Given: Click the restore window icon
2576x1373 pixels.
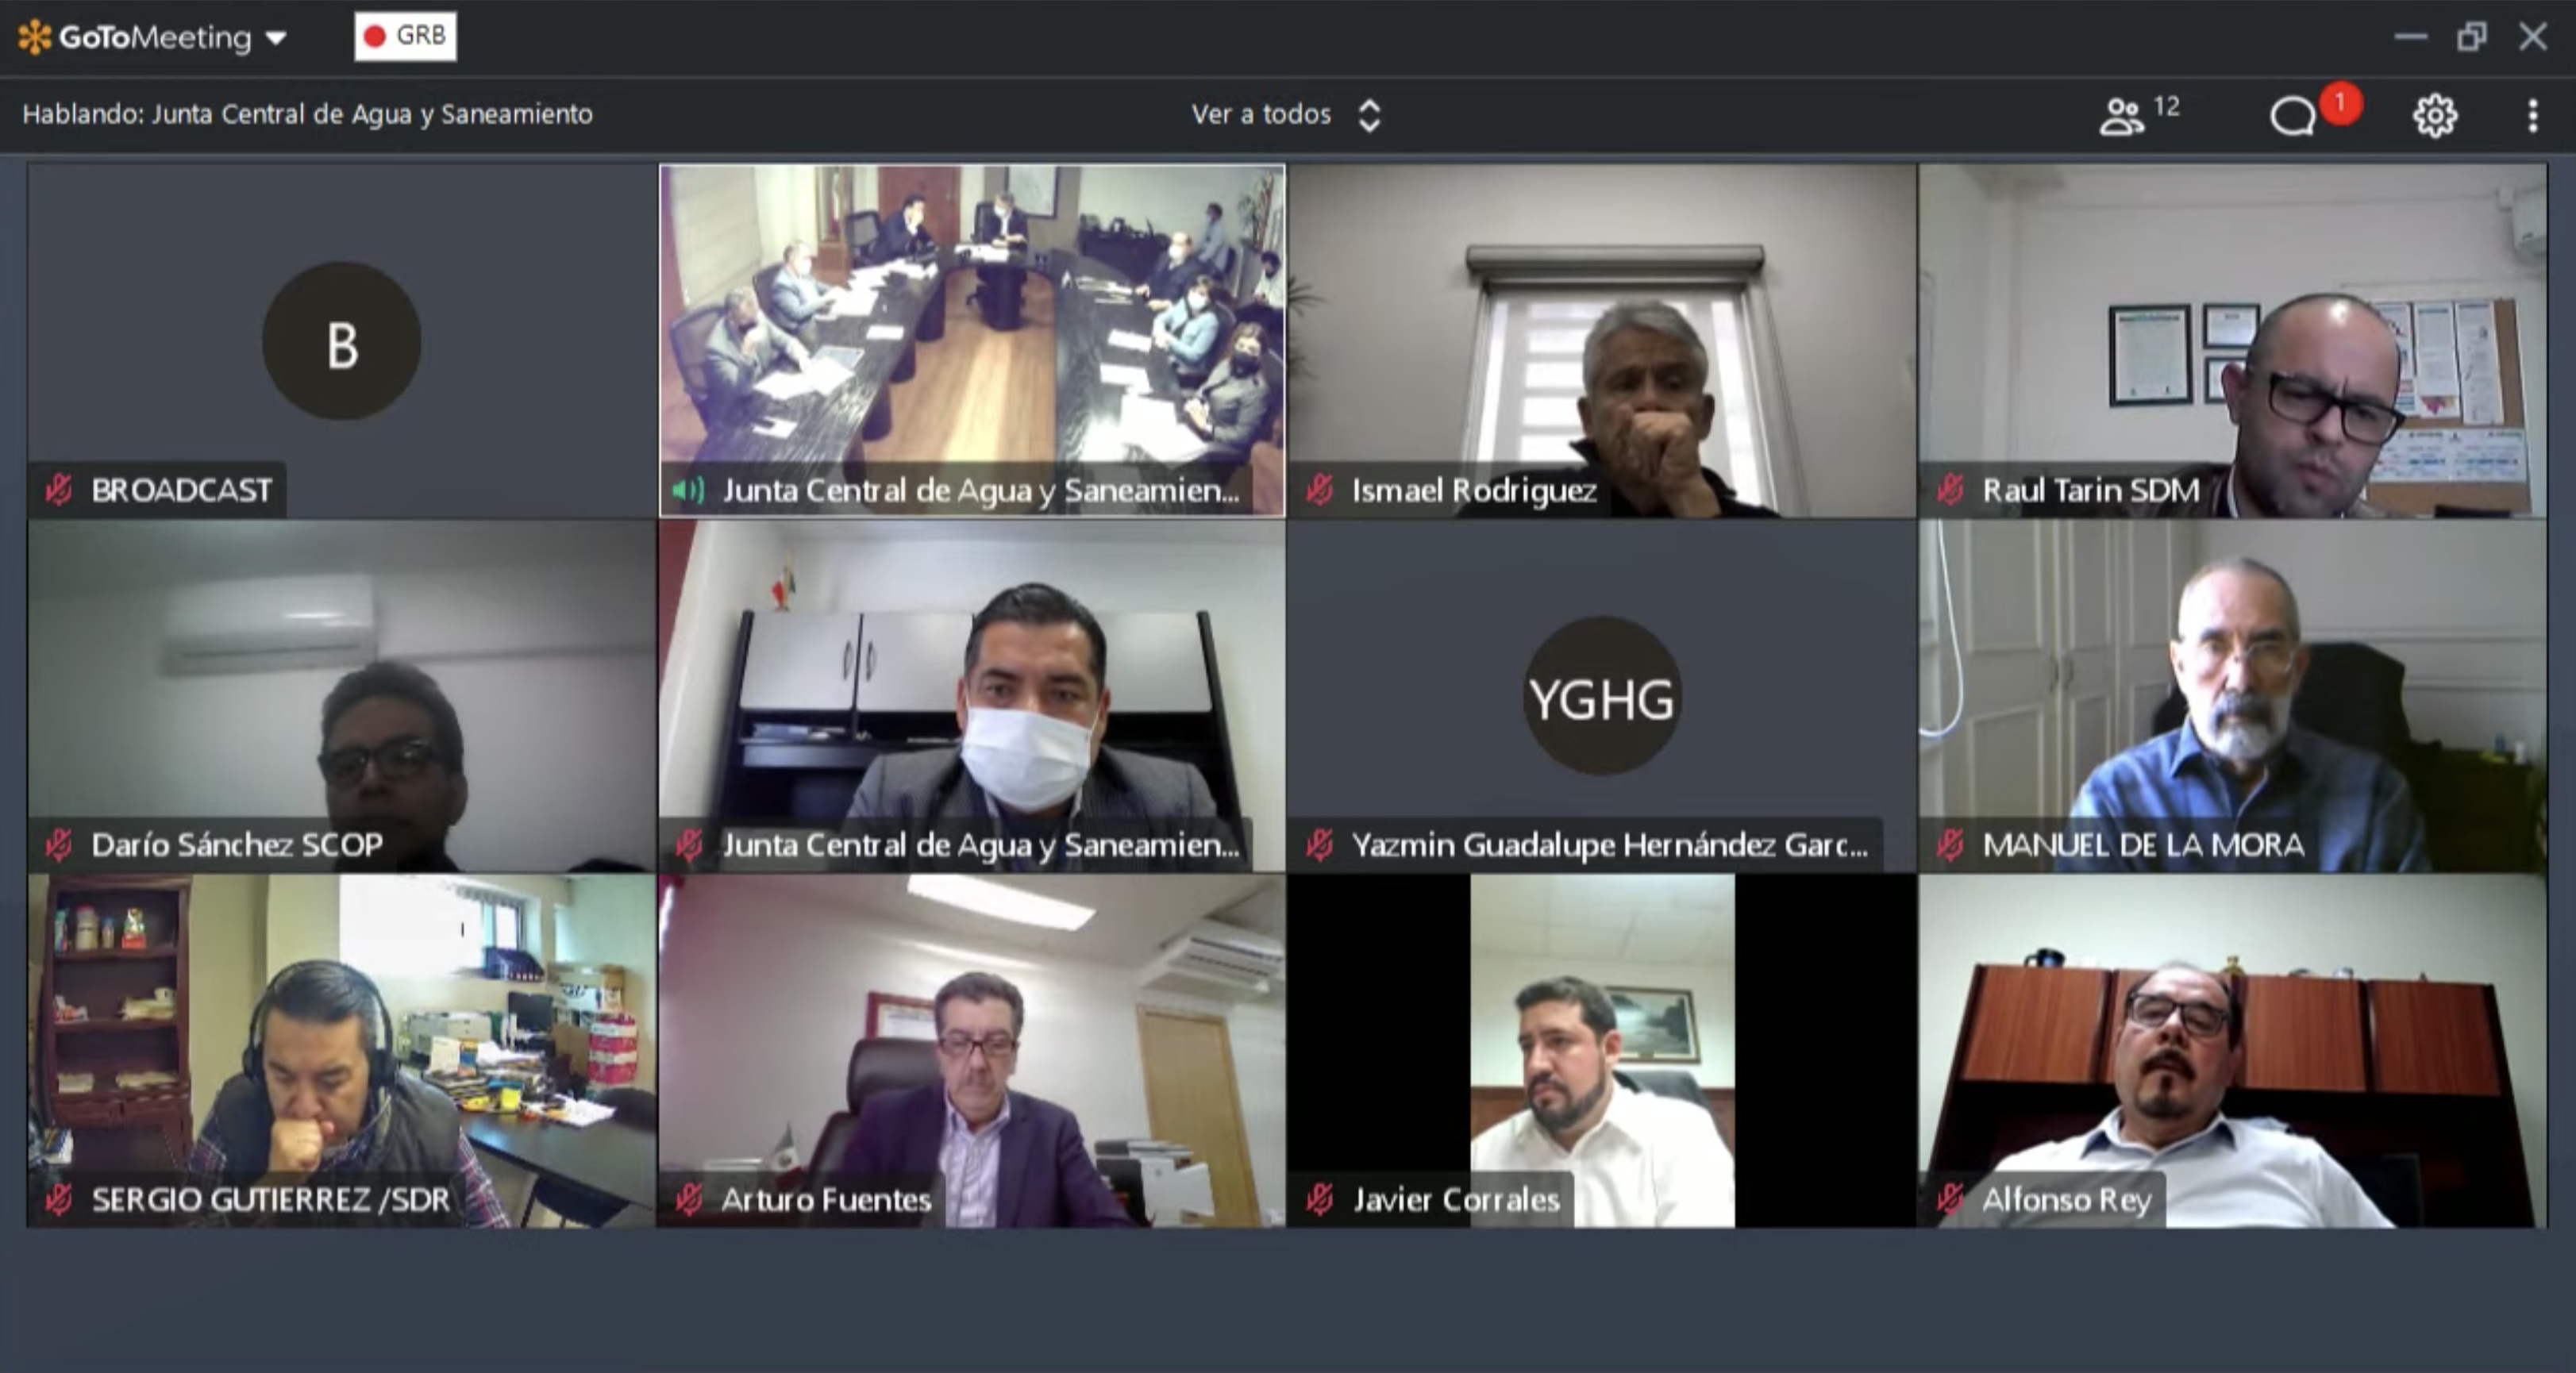Looking at the screenshot, I should [x=2471, y=37].
